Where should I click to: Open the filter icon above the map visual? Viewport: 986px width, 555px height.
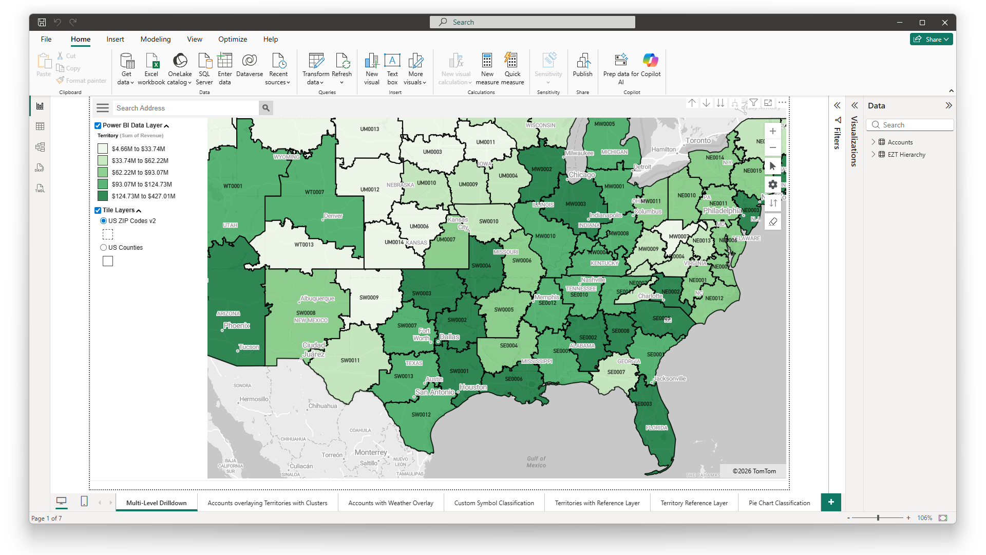[753, 103]
